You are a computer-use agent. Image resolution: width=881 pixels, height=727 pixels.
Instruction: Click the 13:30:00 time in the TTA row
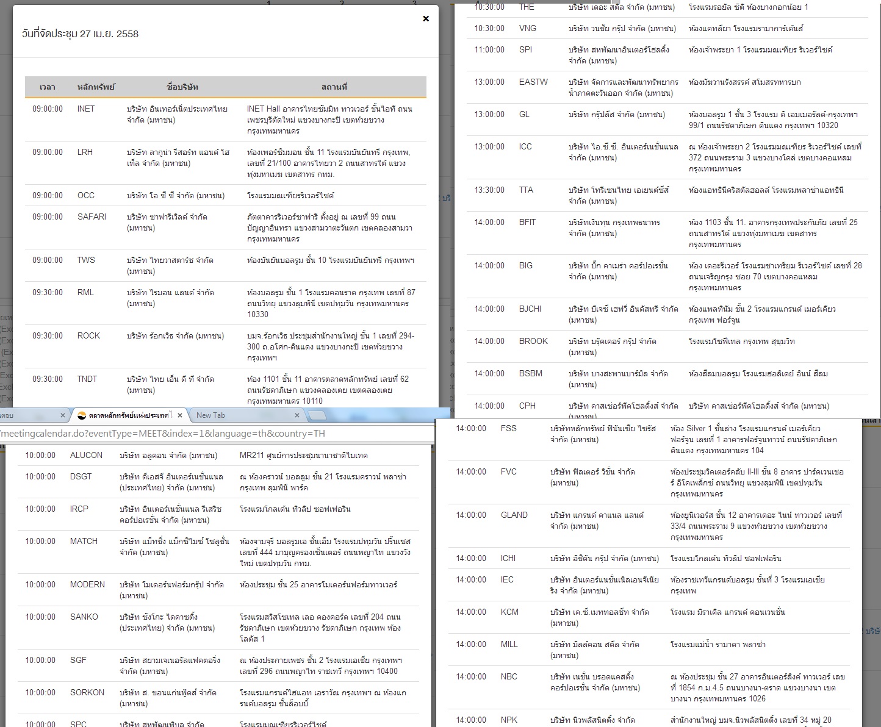[x=489, y=190]
